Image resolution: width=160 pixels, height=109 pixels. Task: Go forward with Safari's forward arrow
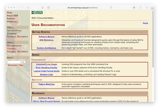click(23, 8)
